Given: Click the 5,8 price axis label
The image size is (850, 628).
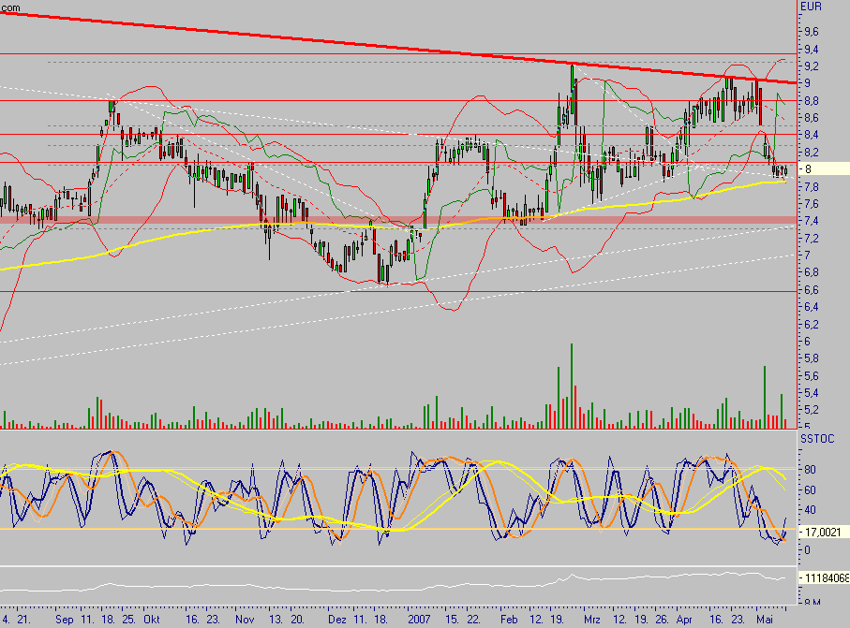Looking at the screenshot, I should (812, 358).
